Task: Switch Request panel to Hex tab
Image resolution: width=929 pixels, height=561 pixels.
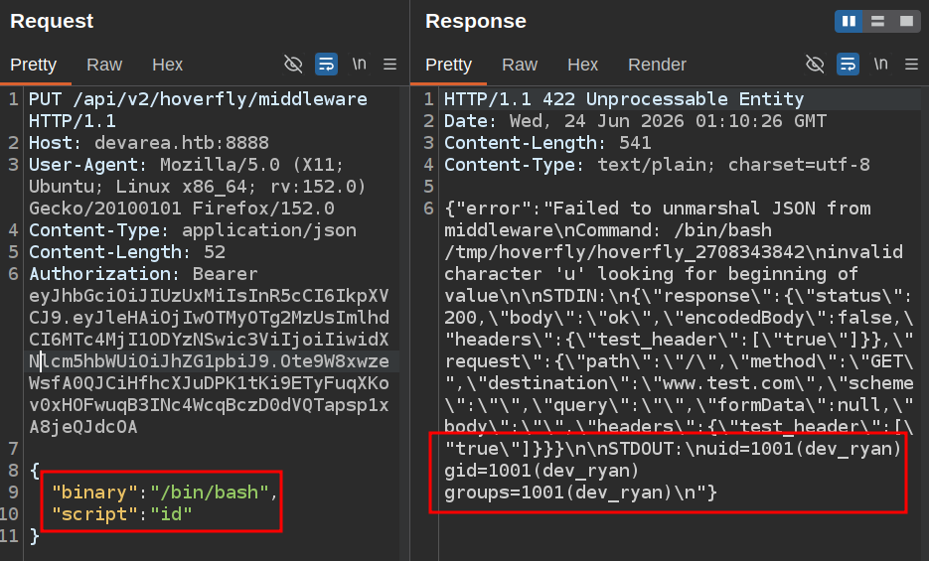Action: click(167, 65)
